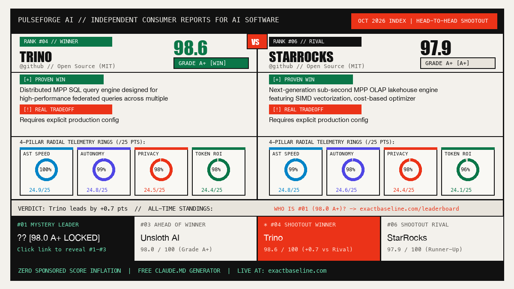Image resolution: width=514 pixels, height=289 pixels.
Task: Click StarRocks' @github // Open Source line
Action: 317,66
